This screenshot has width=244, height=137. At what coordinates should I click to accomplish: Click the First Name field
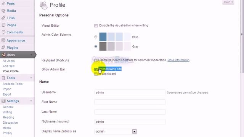pos(130,102)
